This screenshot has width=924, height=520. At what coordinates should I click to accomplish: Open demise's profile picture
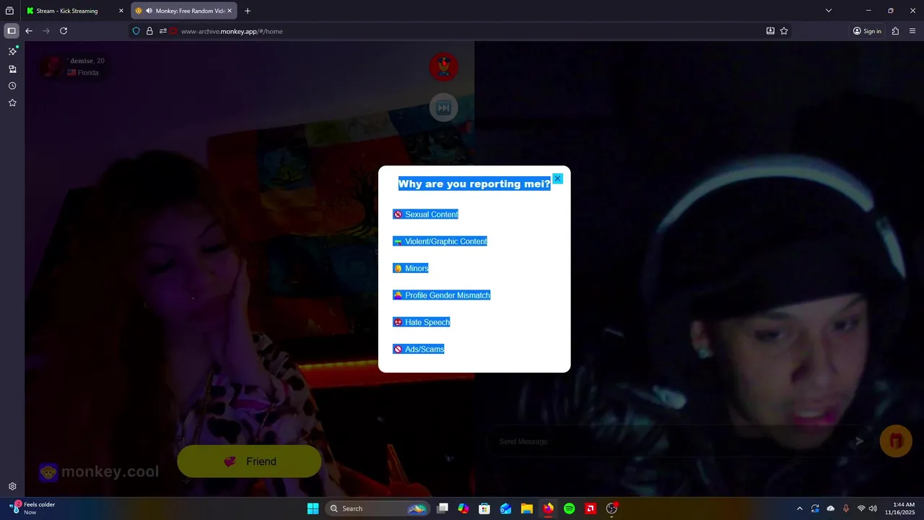click(x=51, y=66)
